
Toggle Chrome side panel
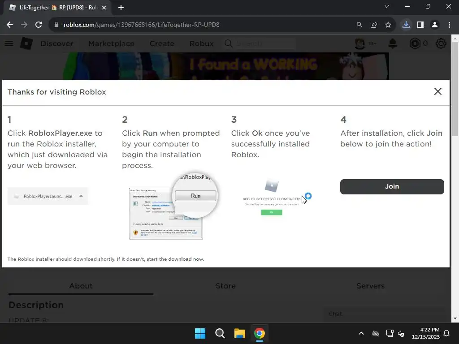click(420, 25)
